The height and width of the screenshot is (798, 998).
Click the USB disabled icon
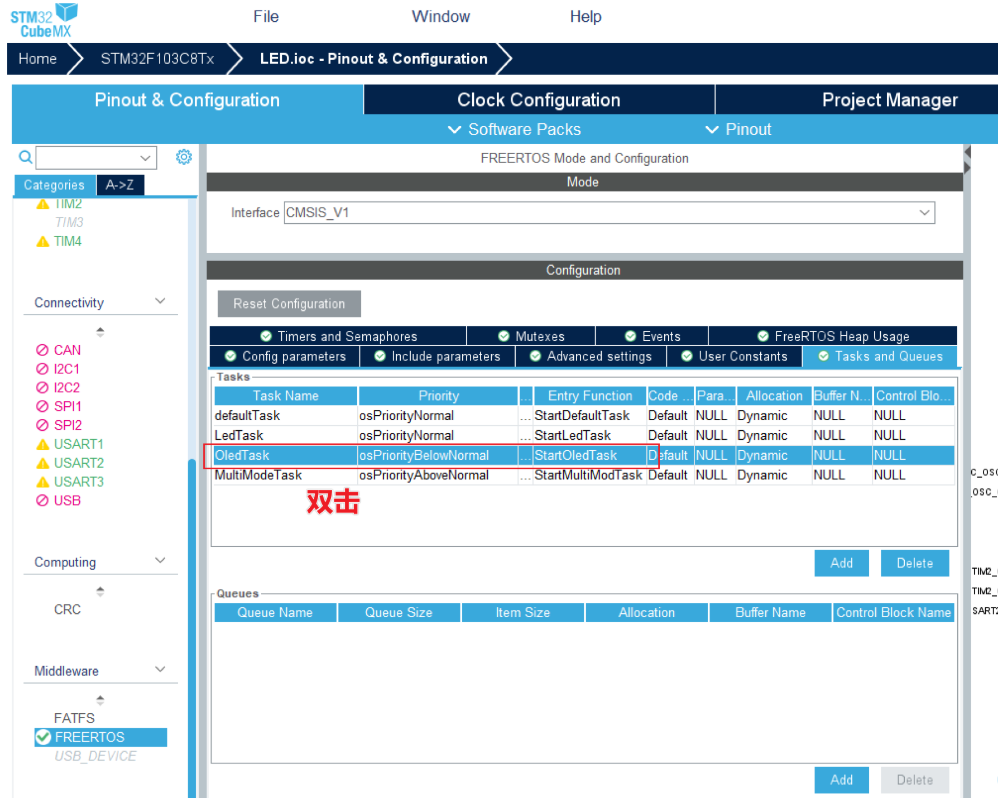(x=42, y=501)
